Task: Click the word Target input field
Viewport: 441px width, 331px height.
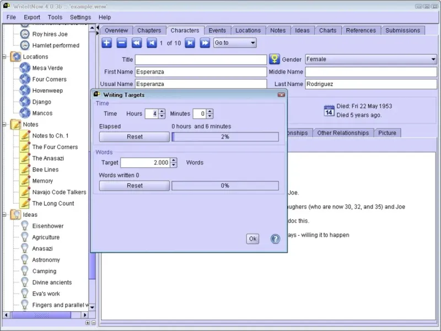Action: [146, 163]
